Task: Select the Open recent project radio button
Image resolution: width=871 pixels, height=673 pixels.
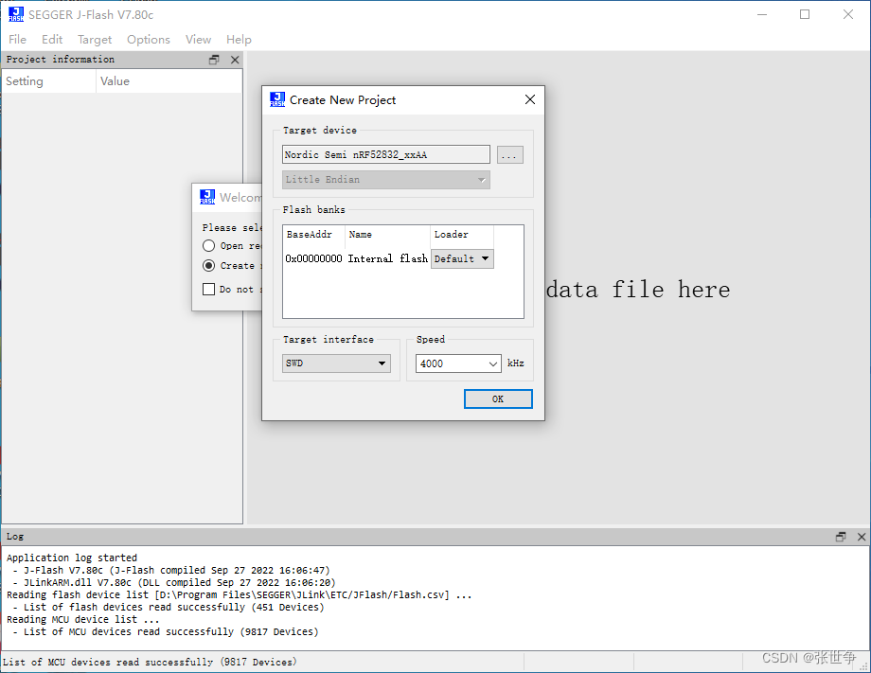Action: pos(208,245)
